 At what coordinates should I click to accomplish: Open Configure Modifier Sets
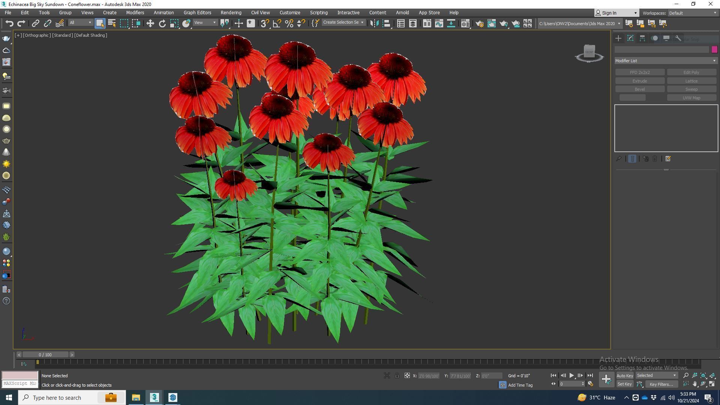point(668,159)
